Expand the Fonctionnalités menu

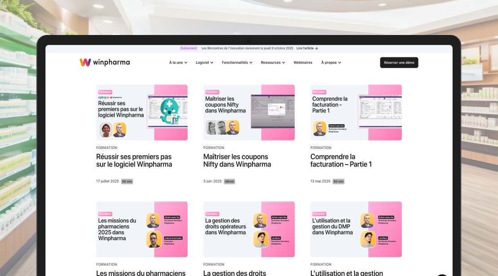[x=237, y=63]
